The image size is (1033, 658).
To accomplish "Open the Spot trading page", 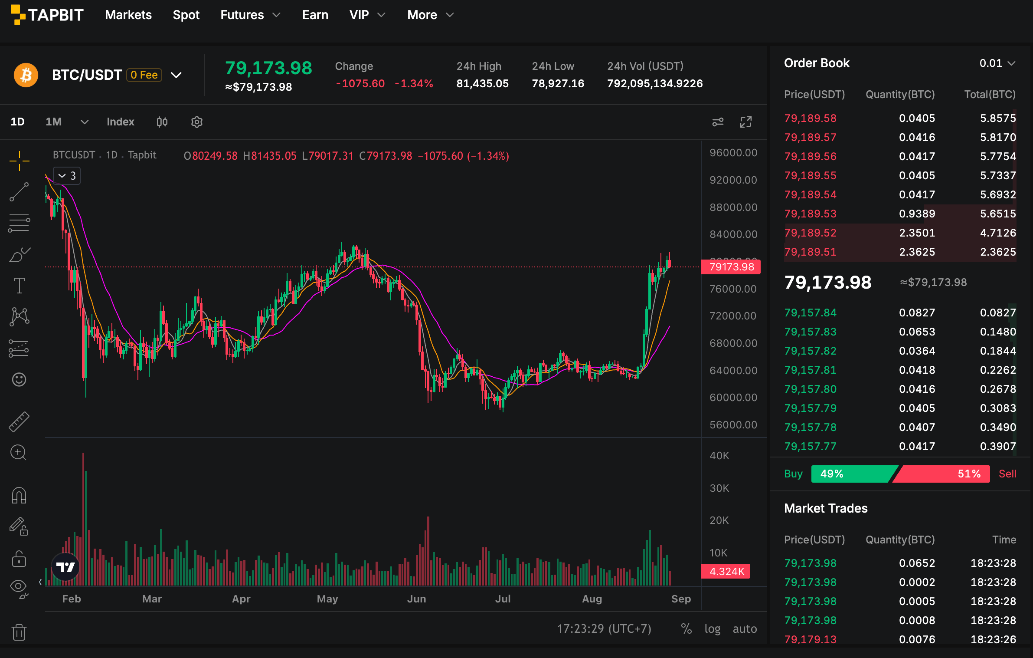I will (186, 15).
